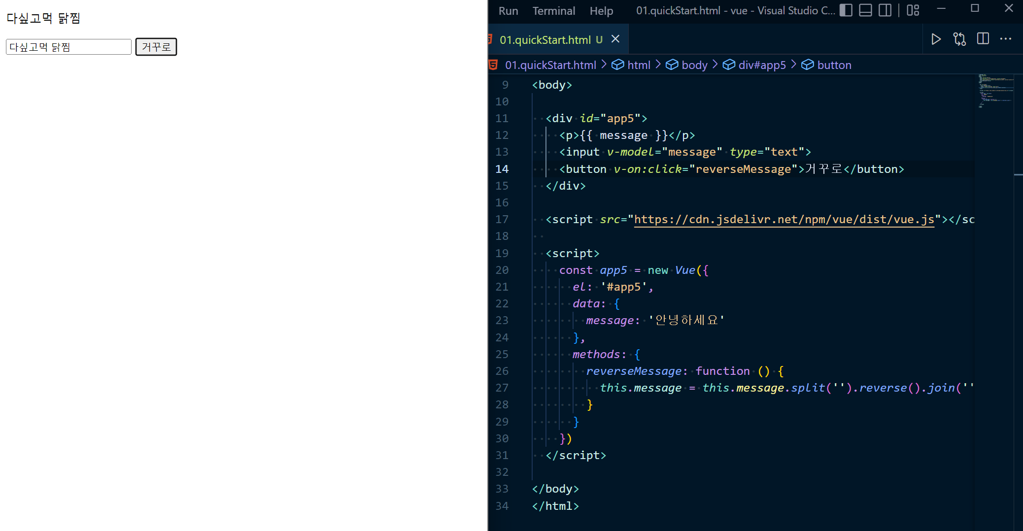Open the vue.js CDN link on line 17
This screenshot has height=531, width=1023.
click(784, 220)
